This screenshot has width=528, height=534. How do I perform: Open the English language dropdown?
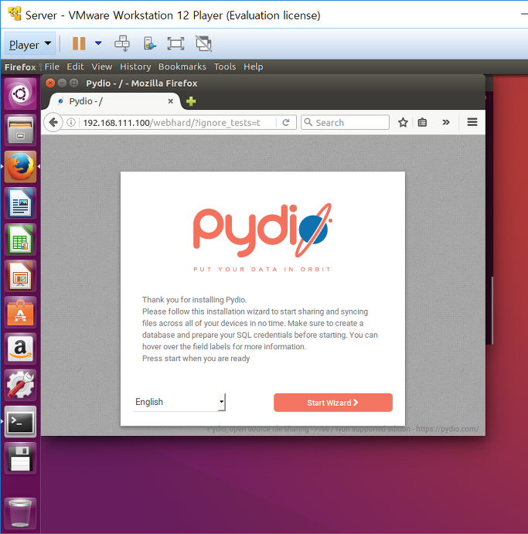click(x=179, y=402)
